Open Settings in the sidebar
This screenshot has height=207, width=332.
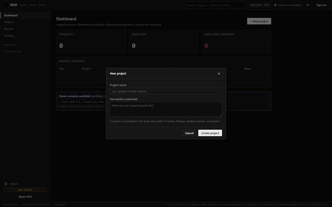coord(26,35)
